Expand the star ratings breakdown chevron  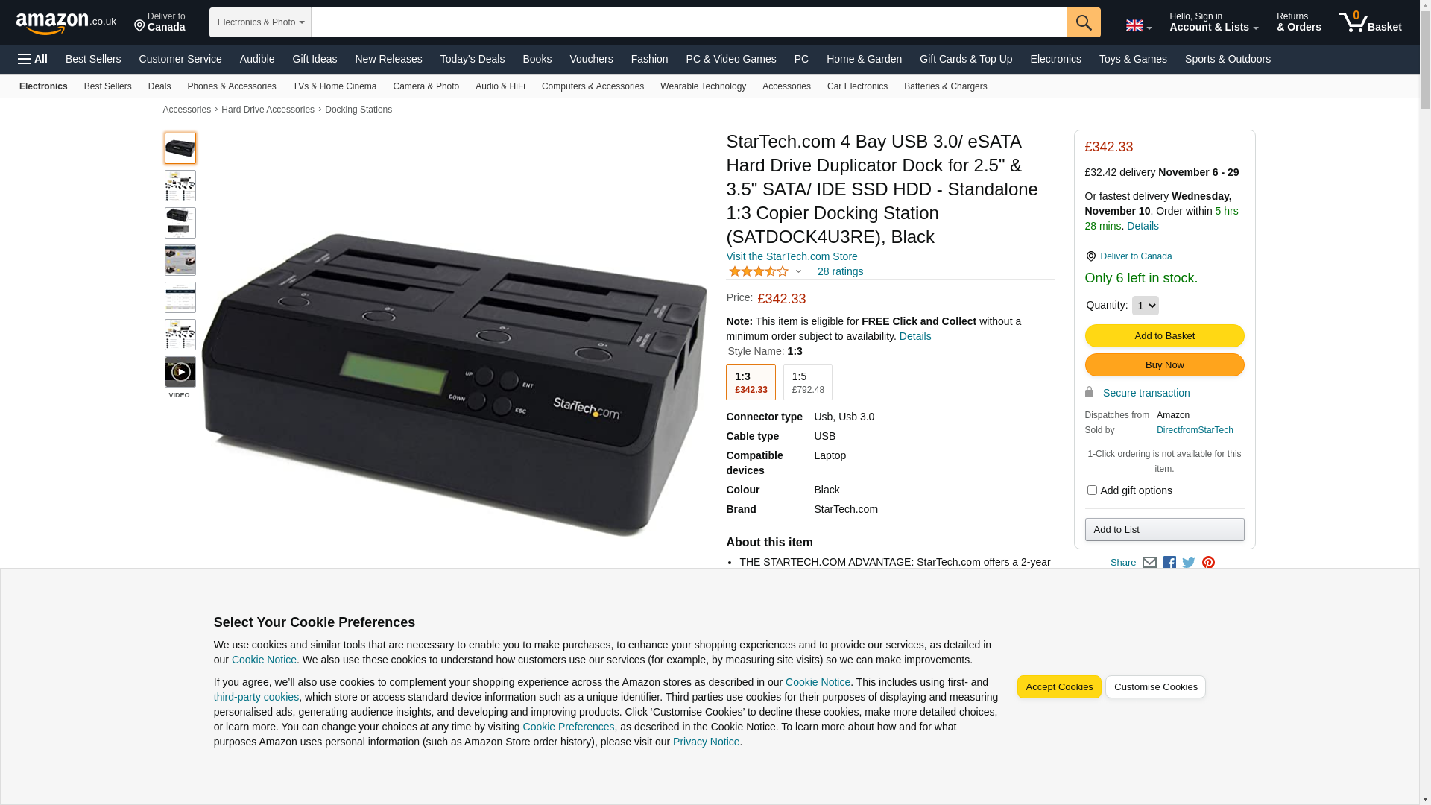click(x=798, y=272)
